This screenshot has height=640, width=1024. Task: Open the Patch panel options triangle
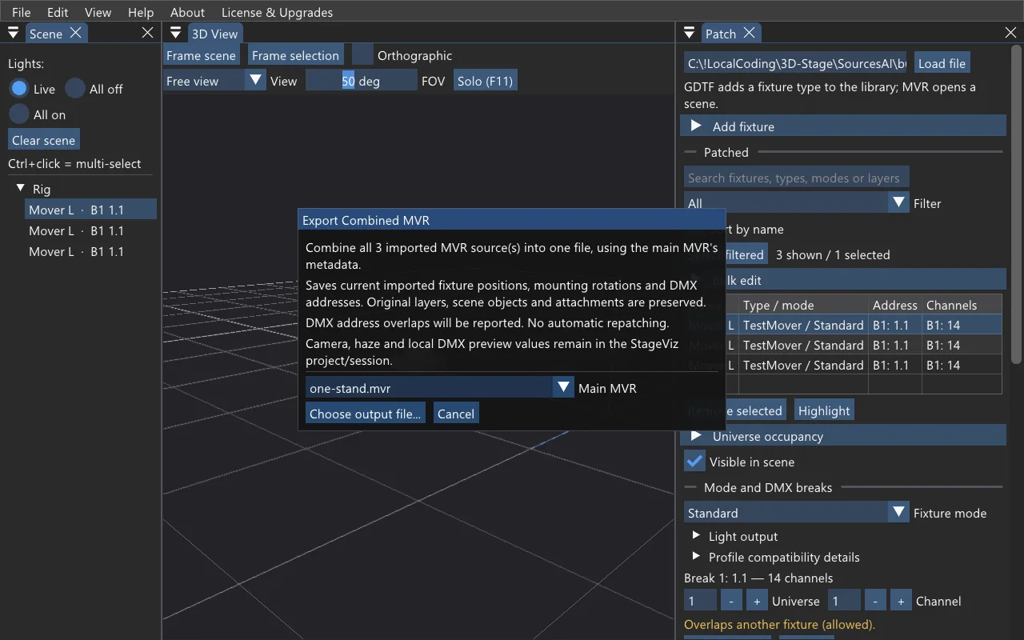688,33
